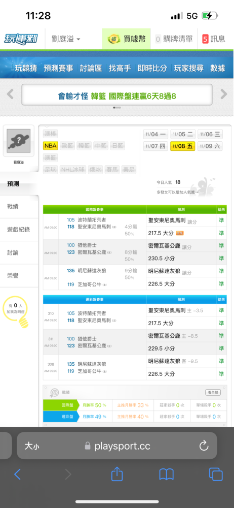The width and height of the screenshot is (234, 508).
Task: Go back in Safari
Action: 17,474
